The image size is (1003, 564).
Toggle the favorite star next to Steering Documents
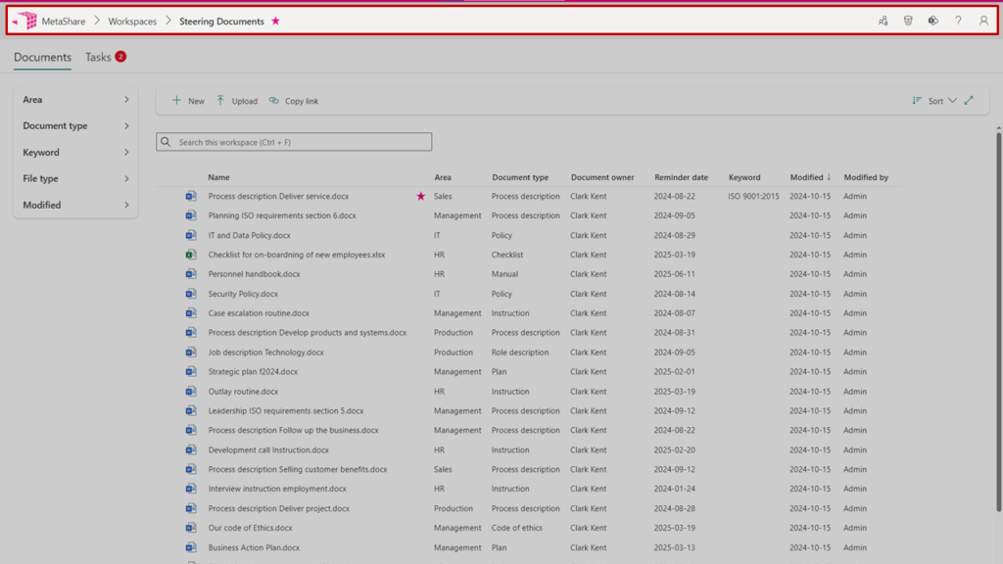pyautogui.click(x=275, y=21)
